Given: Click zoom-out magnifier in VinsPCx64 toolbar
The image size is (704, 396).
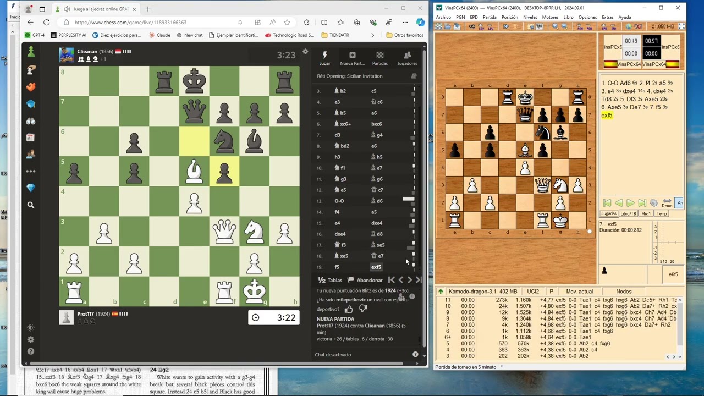Looking at the screenshot, I should coord(564,26).
